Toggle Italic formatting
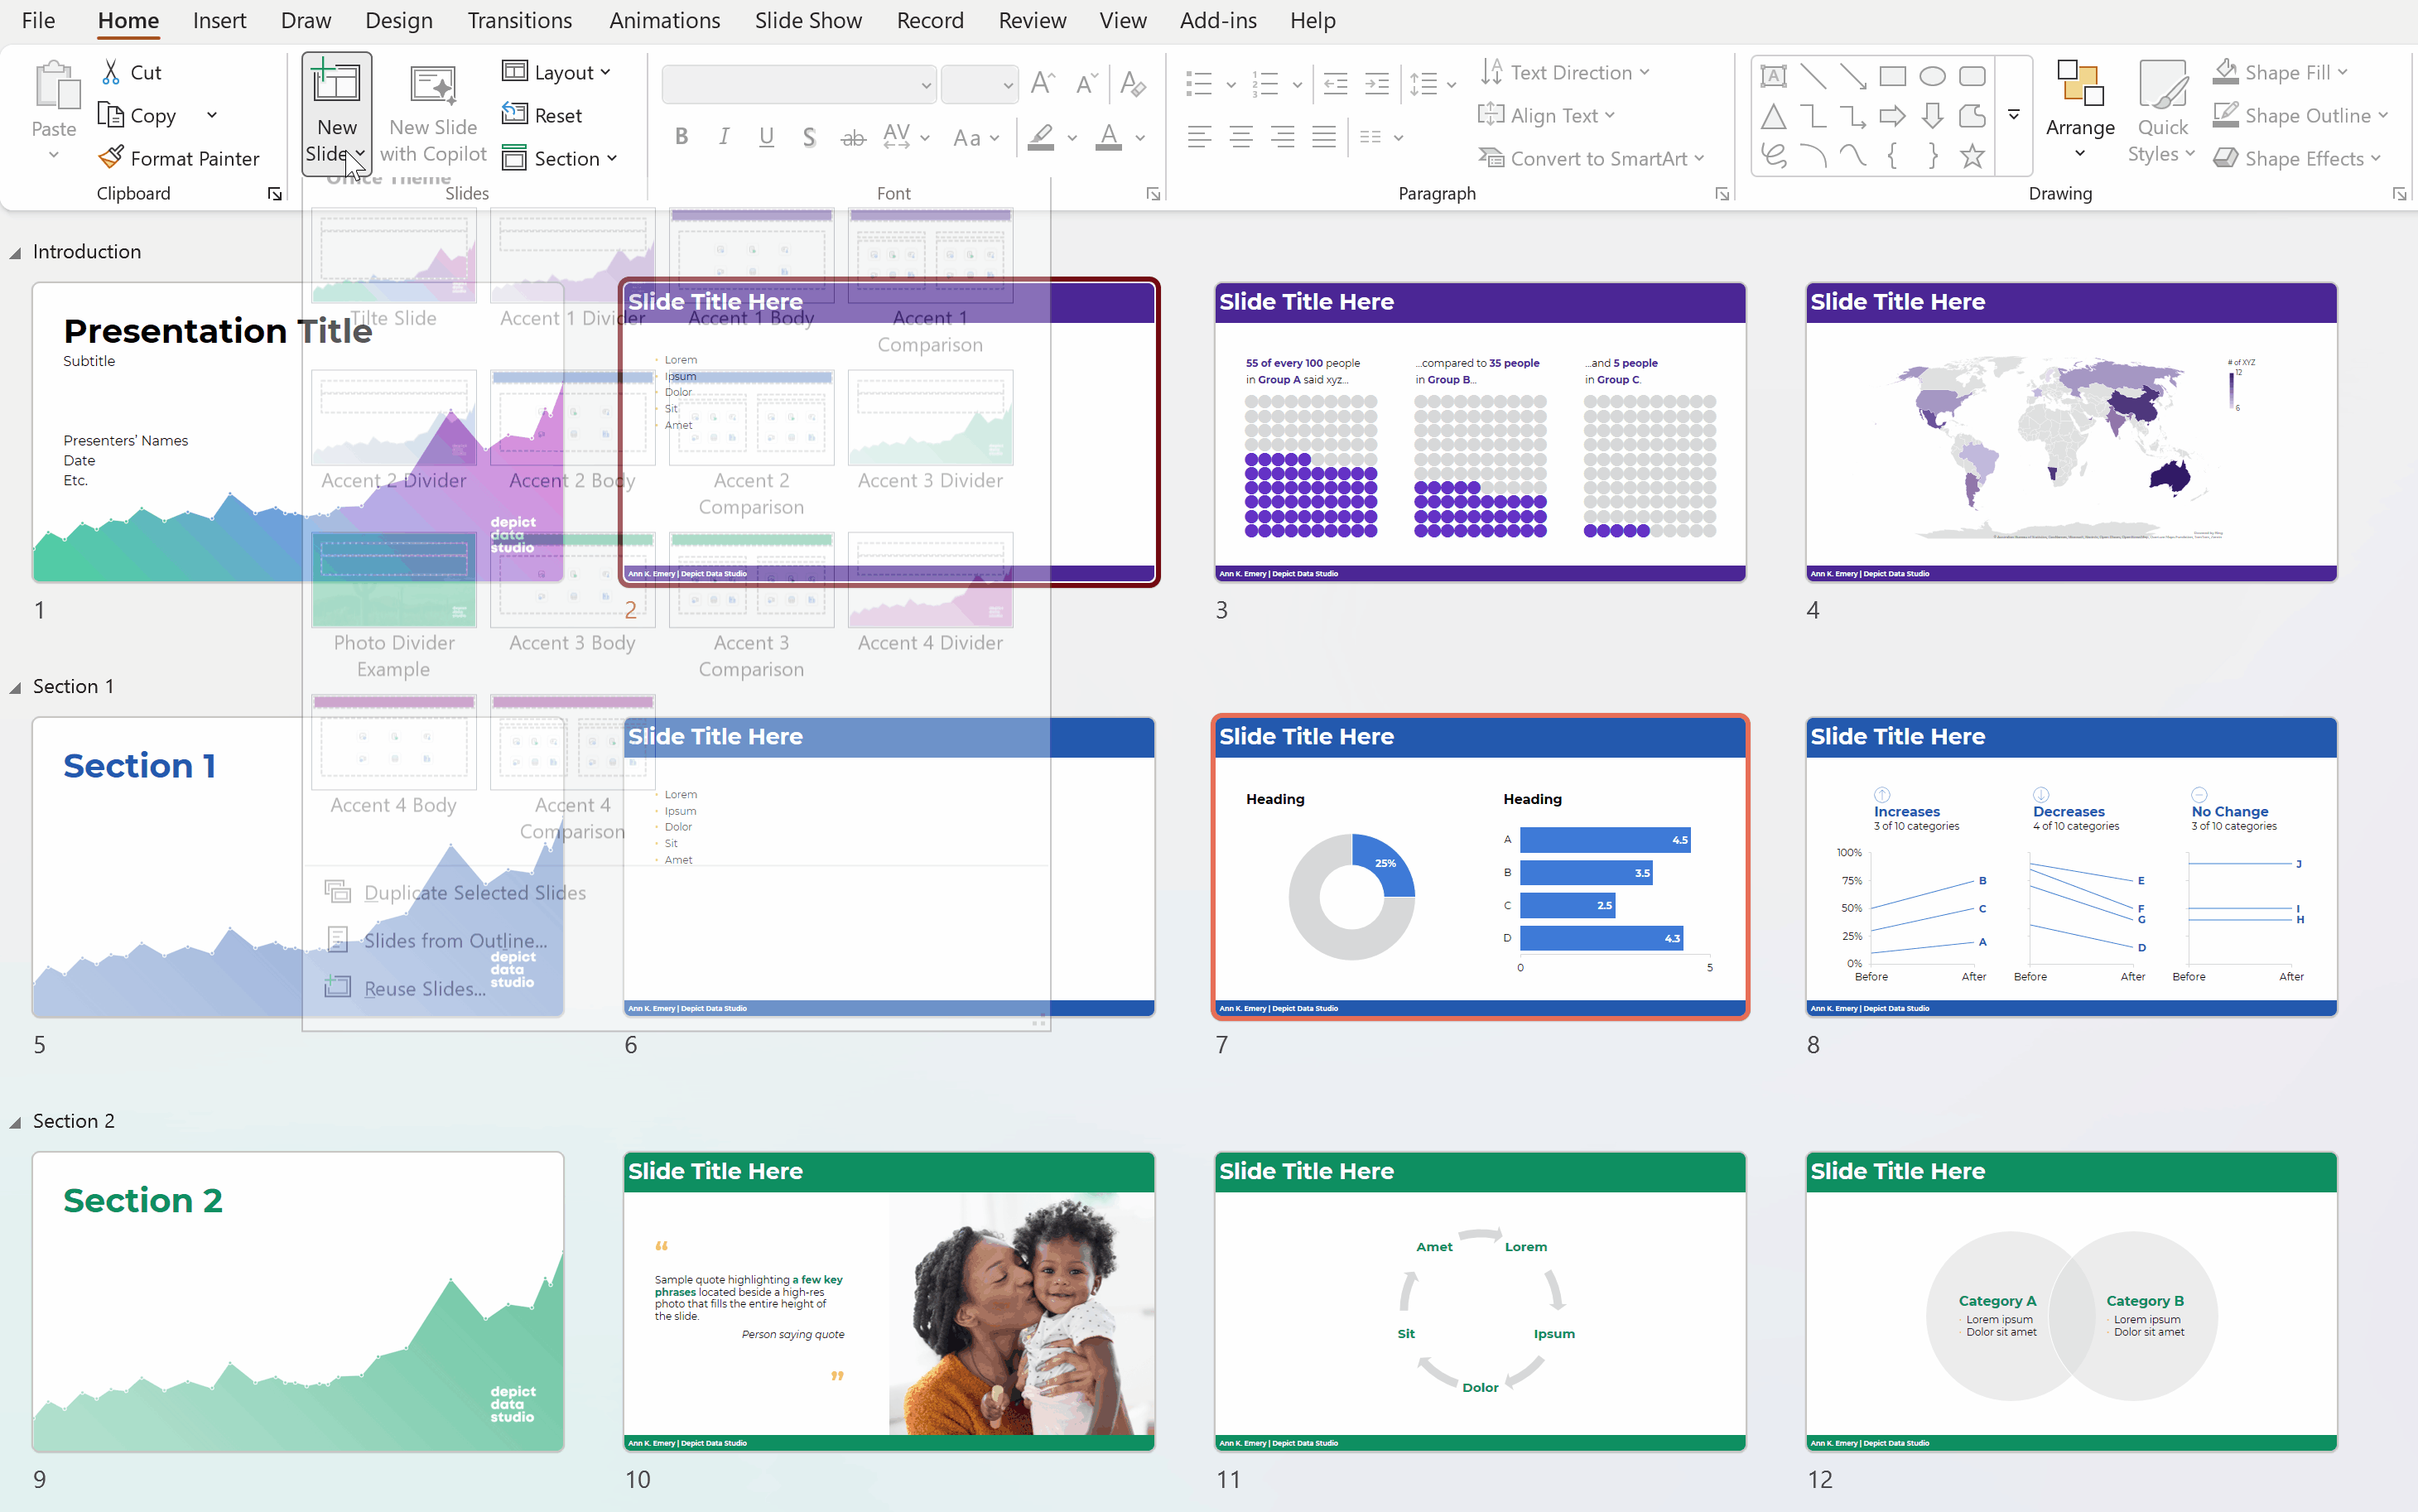The height and width of the screenshot is (1512, 2418). click(723, 137)
